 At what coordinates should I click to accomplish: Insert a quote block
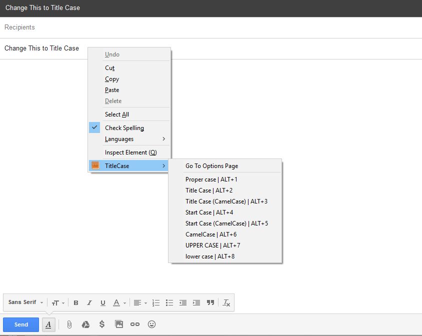210,302
